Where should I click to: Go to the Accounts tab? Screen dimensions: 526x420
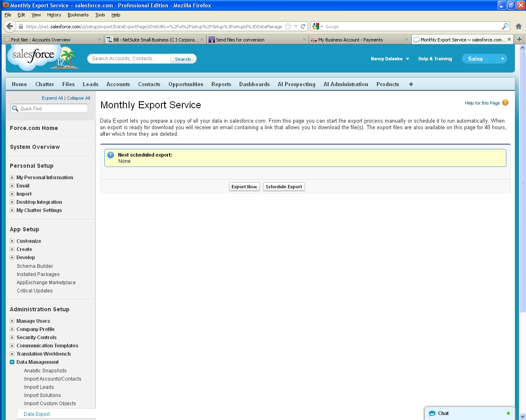(x=118, y=84)
